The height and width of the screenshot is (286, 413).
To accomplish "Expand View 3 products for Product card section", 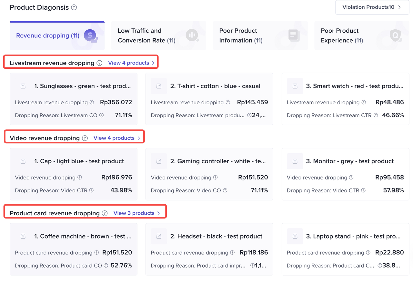I will (x=137, y=213).
